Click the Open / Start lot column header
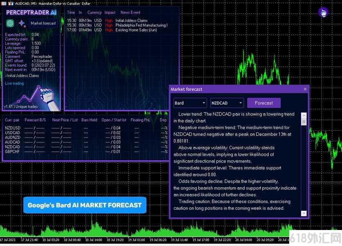The image size is (342, 246). pyautogui.click(x=114, y=120)
